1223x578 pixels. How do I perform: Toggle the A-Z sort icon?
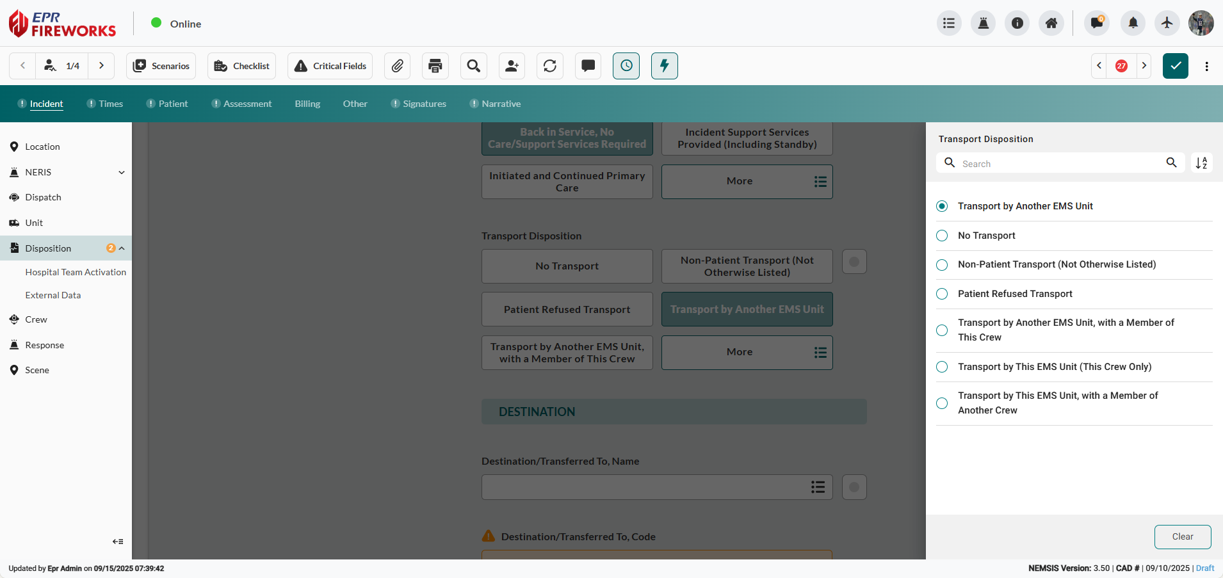coord(1201,163)
